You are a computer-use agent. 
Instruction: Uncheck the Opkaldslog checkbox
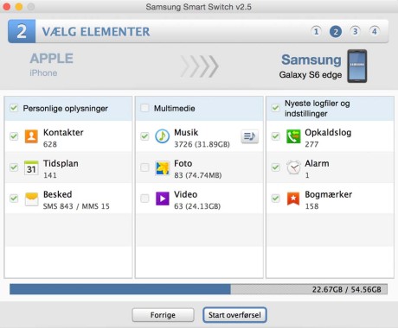275,136
